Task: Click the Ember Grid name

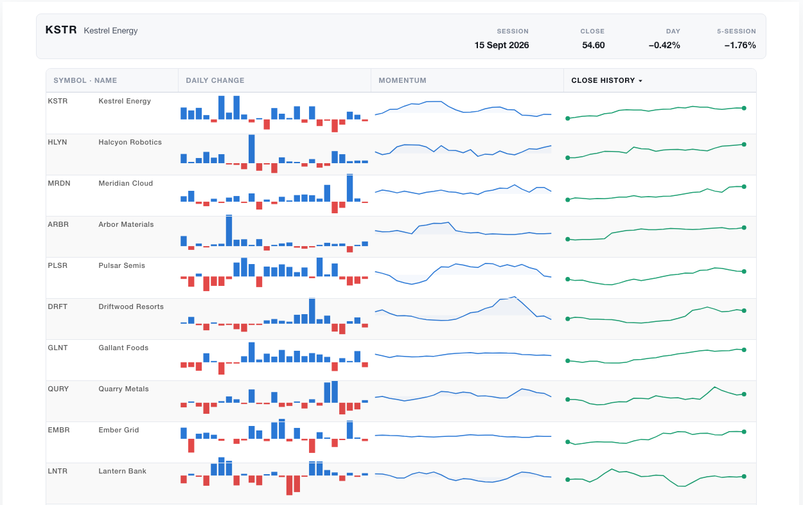Action: [119, 430]
